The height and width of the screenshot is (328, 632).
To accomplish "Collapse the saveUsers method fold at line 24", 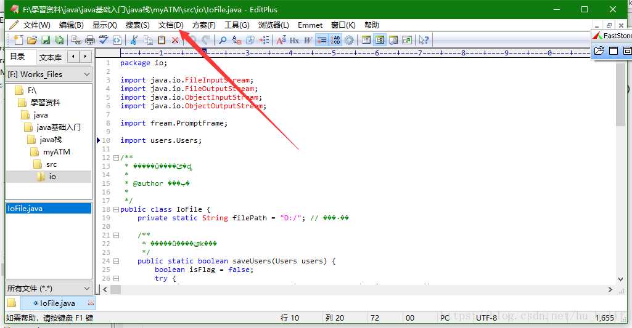I will (116, 261).
